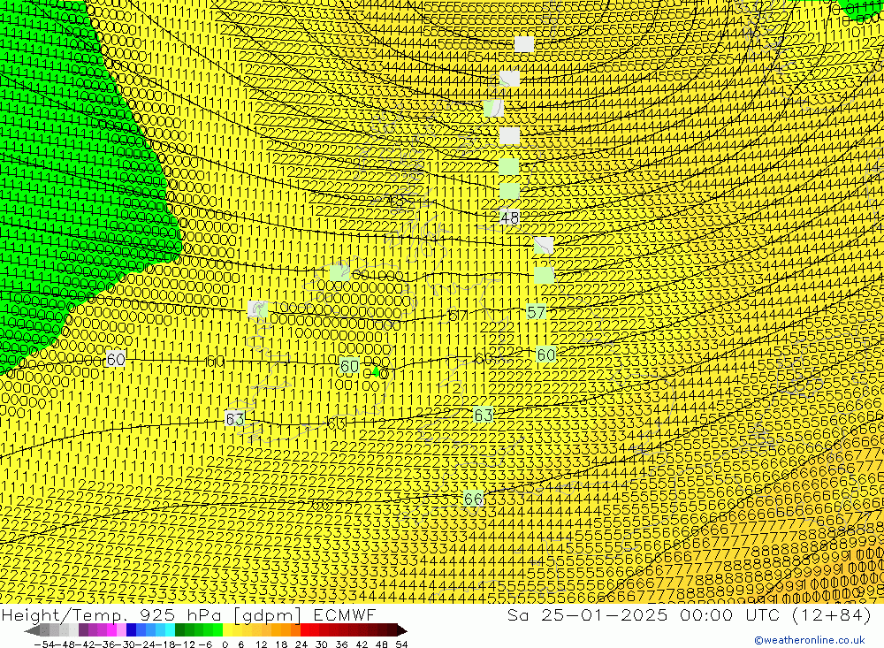Click the map title 'Height/Temp. 925 hPa [gdpm] ECMWF'
The image size is (884, 648).
(x=188, y=615)
